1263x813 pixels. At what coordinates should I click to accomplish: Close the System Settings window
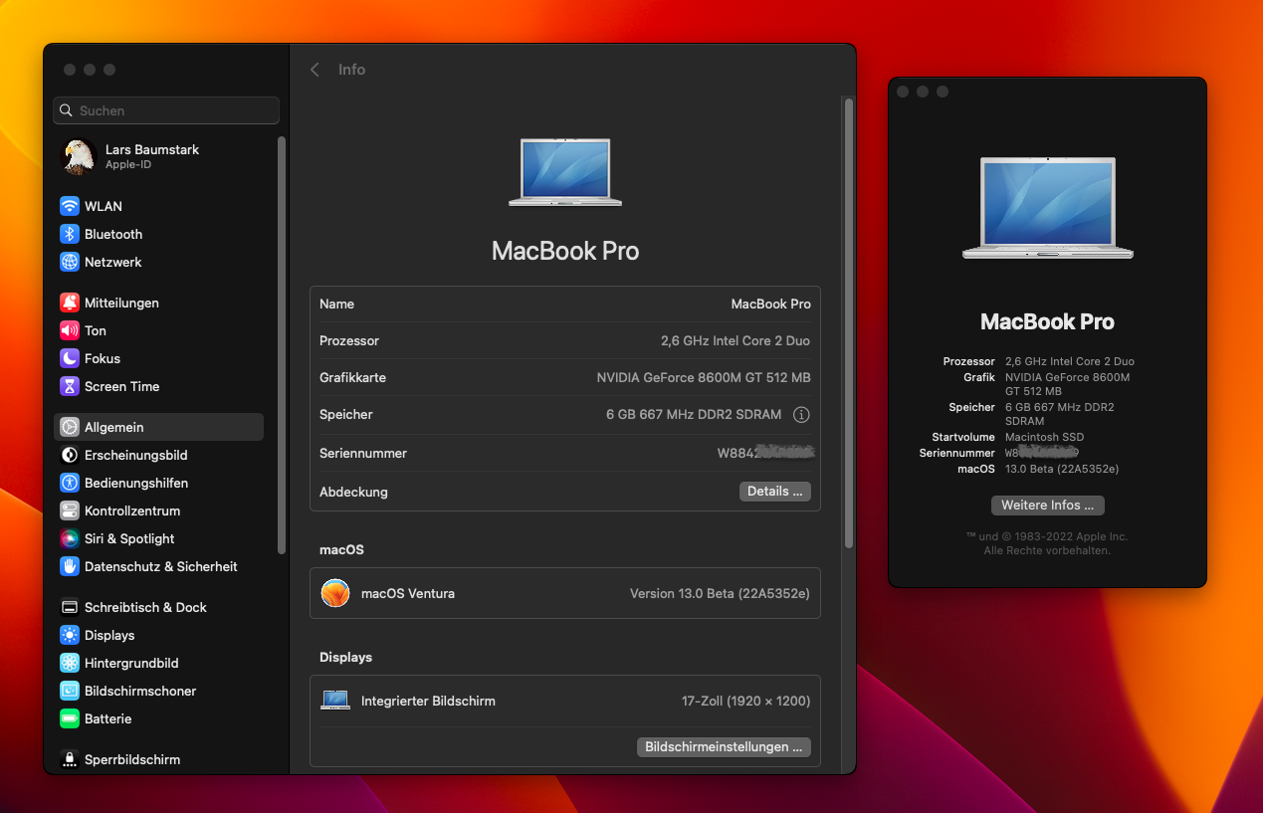click(70, 70)
